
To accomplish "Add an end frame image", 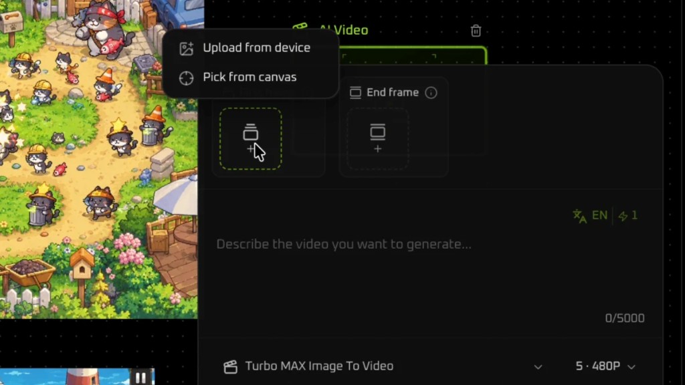I will tap(378, 139).
